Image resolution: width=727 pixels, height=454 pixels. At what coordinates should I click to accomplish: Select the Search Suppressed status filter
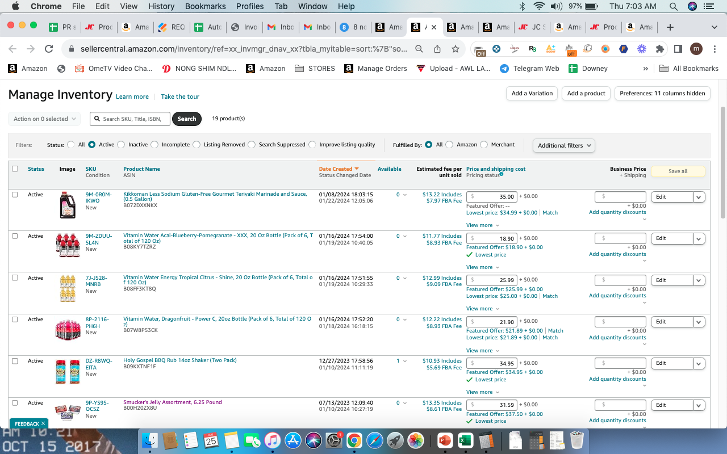(x=252, y=145)
